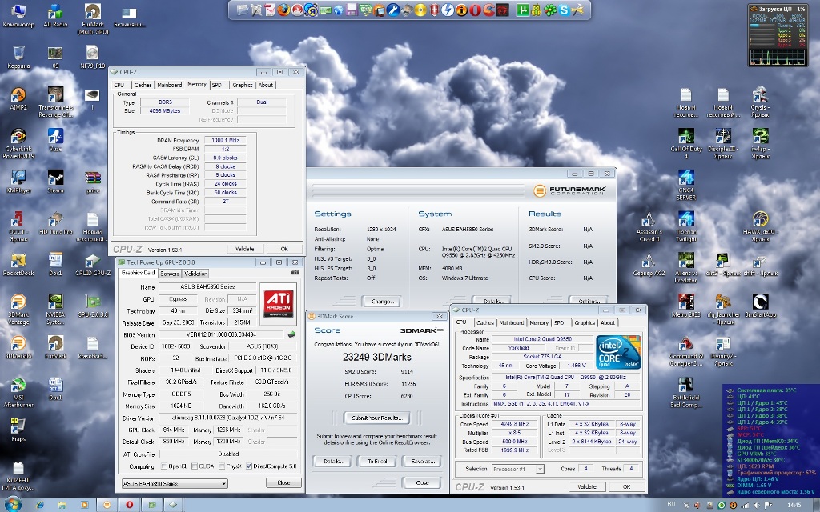Click OK in CPU-Z processor window
The width and height of the screenshot is (820, 512).
(x=626, y=486)
